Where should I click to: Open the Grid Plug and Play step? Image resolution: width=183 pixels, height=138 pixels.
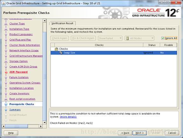[x=20, y=40]
